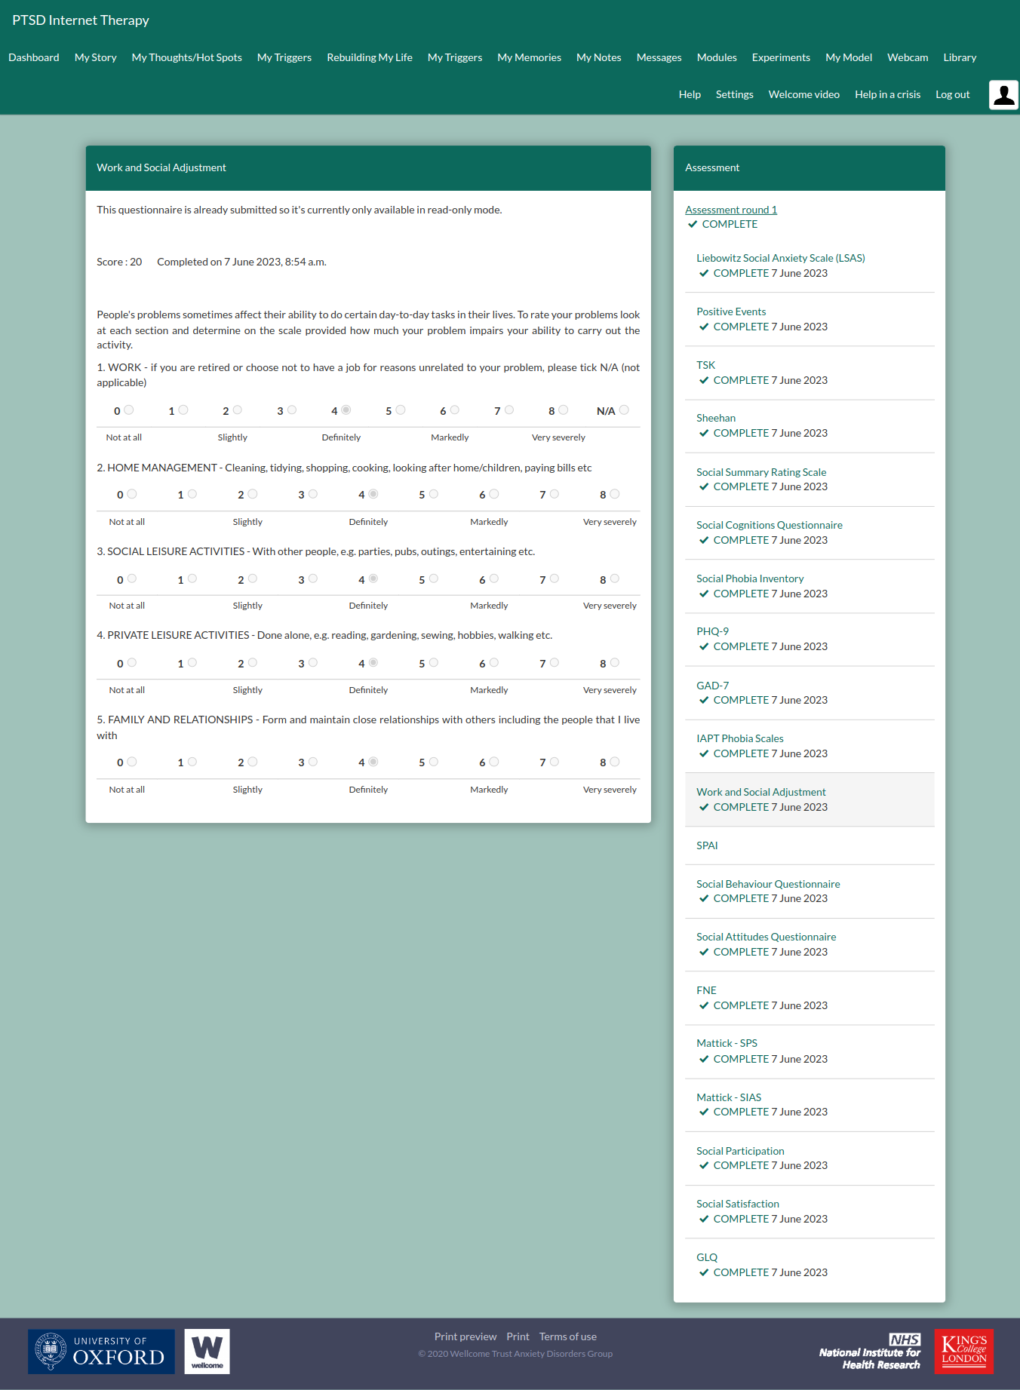The image size is (1020, 1390).
Task: Open the Assessment round 1 link
Action: 730,210
